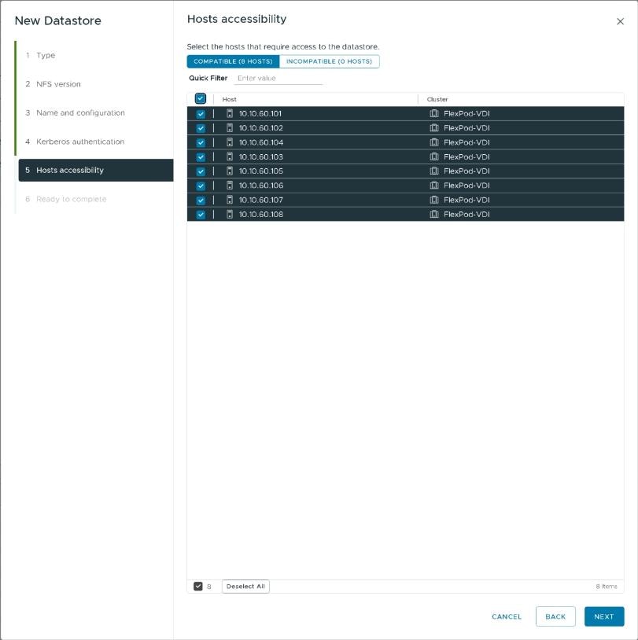Image resolution: width=638 pixels, height=640 pixels.
Task: Uncheck host 10.10.60.108 checkbox
Action: [x=201, y=215]
